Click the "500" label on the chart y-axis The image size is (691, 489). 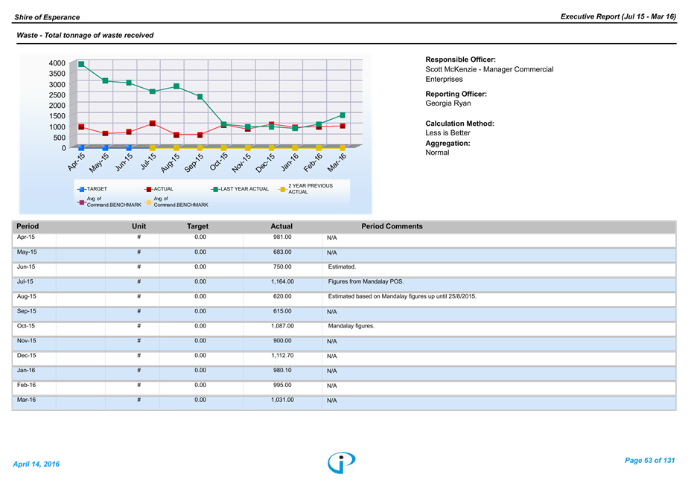click(x=60, y=138)
